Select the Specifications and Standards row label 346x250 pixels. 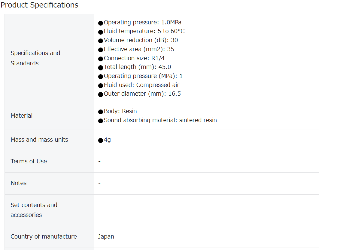tap(35, 58)
